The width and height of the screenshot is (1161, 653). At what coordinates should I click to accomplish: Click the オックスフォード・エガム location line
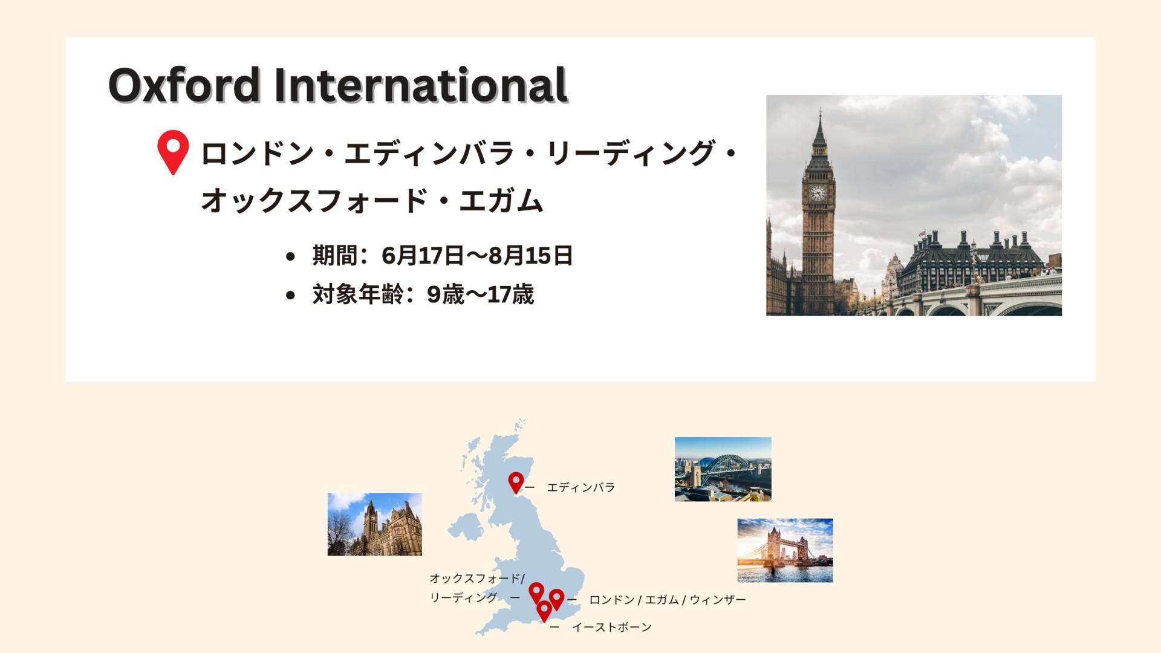[x=372, y=201]
